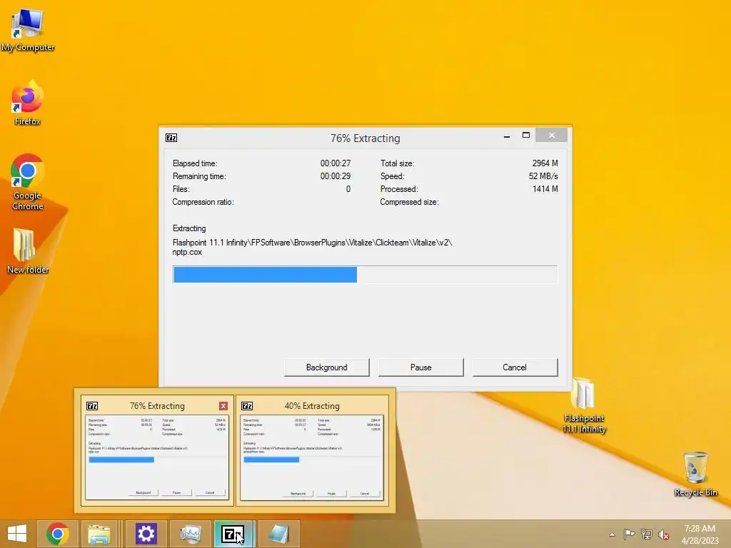This screenshot has height=548, width=731.
Task: Click the 7z icon on the 76% thumbnail
Action: [x=92, y=406]
